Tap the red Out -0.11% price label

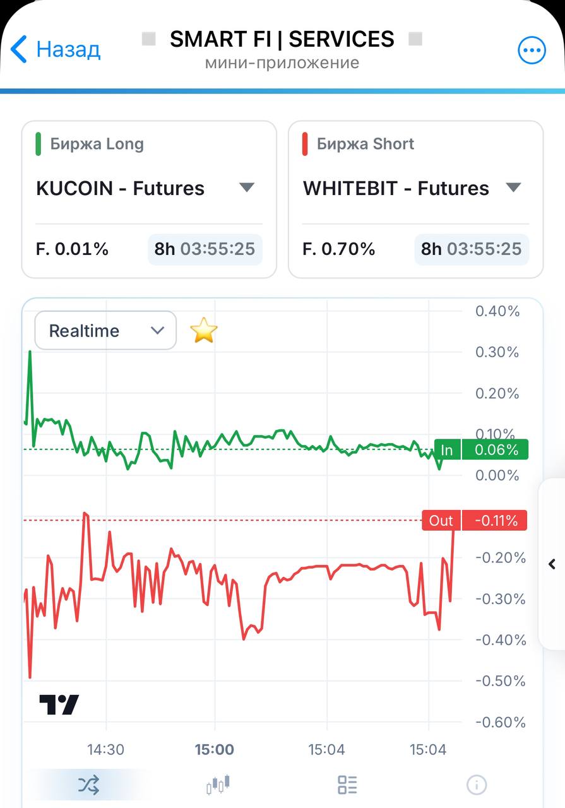(474, 520)
